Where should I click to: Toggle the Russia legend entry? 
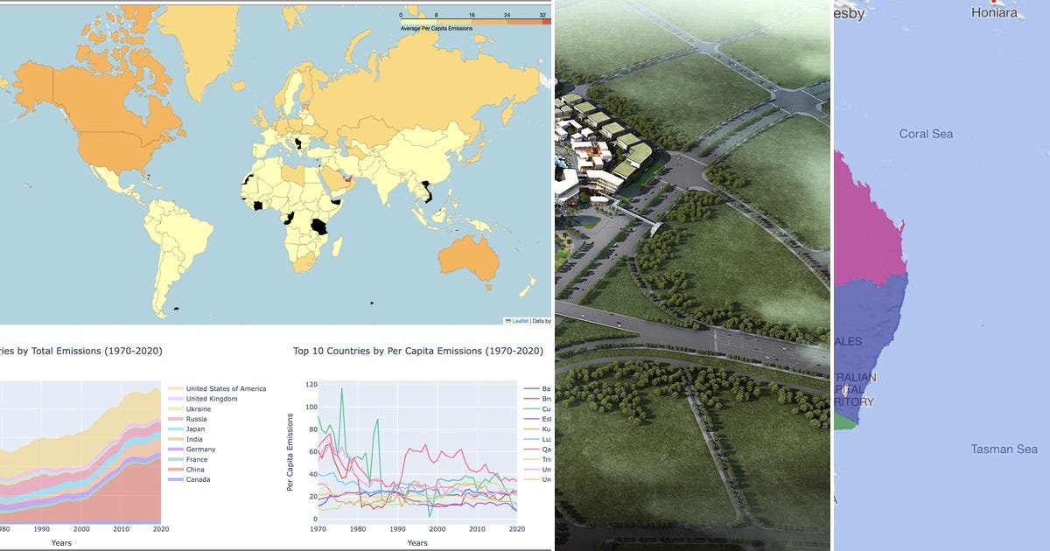(x=196, y=418)
